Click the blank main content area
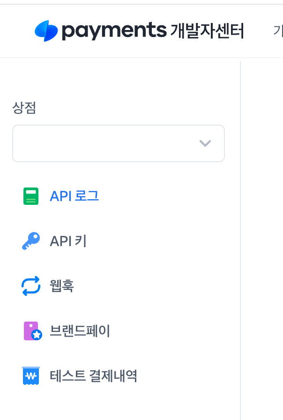The image size is (283, 420). pyautogui.click(x=262, y=240)
